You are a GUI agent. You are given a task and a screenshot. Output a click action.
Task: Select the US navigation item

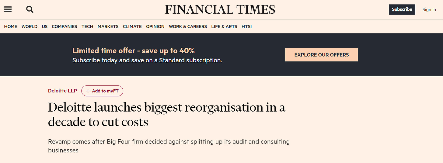pos(45,26)
